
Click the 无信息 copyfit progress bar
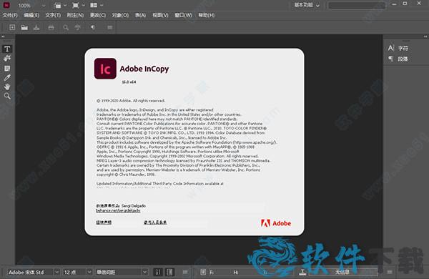click(x=342, y=272)
